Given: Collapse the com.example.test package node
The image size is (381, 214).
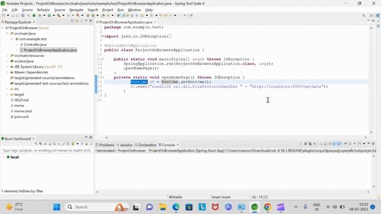Looking at the screenshot, I should click(x=12, y=39).
